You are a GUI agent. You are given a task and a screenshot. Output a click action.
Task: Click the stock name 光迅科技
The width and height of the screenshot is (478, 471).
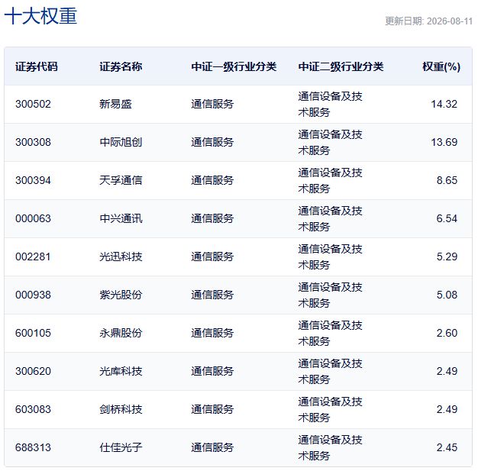121,256
